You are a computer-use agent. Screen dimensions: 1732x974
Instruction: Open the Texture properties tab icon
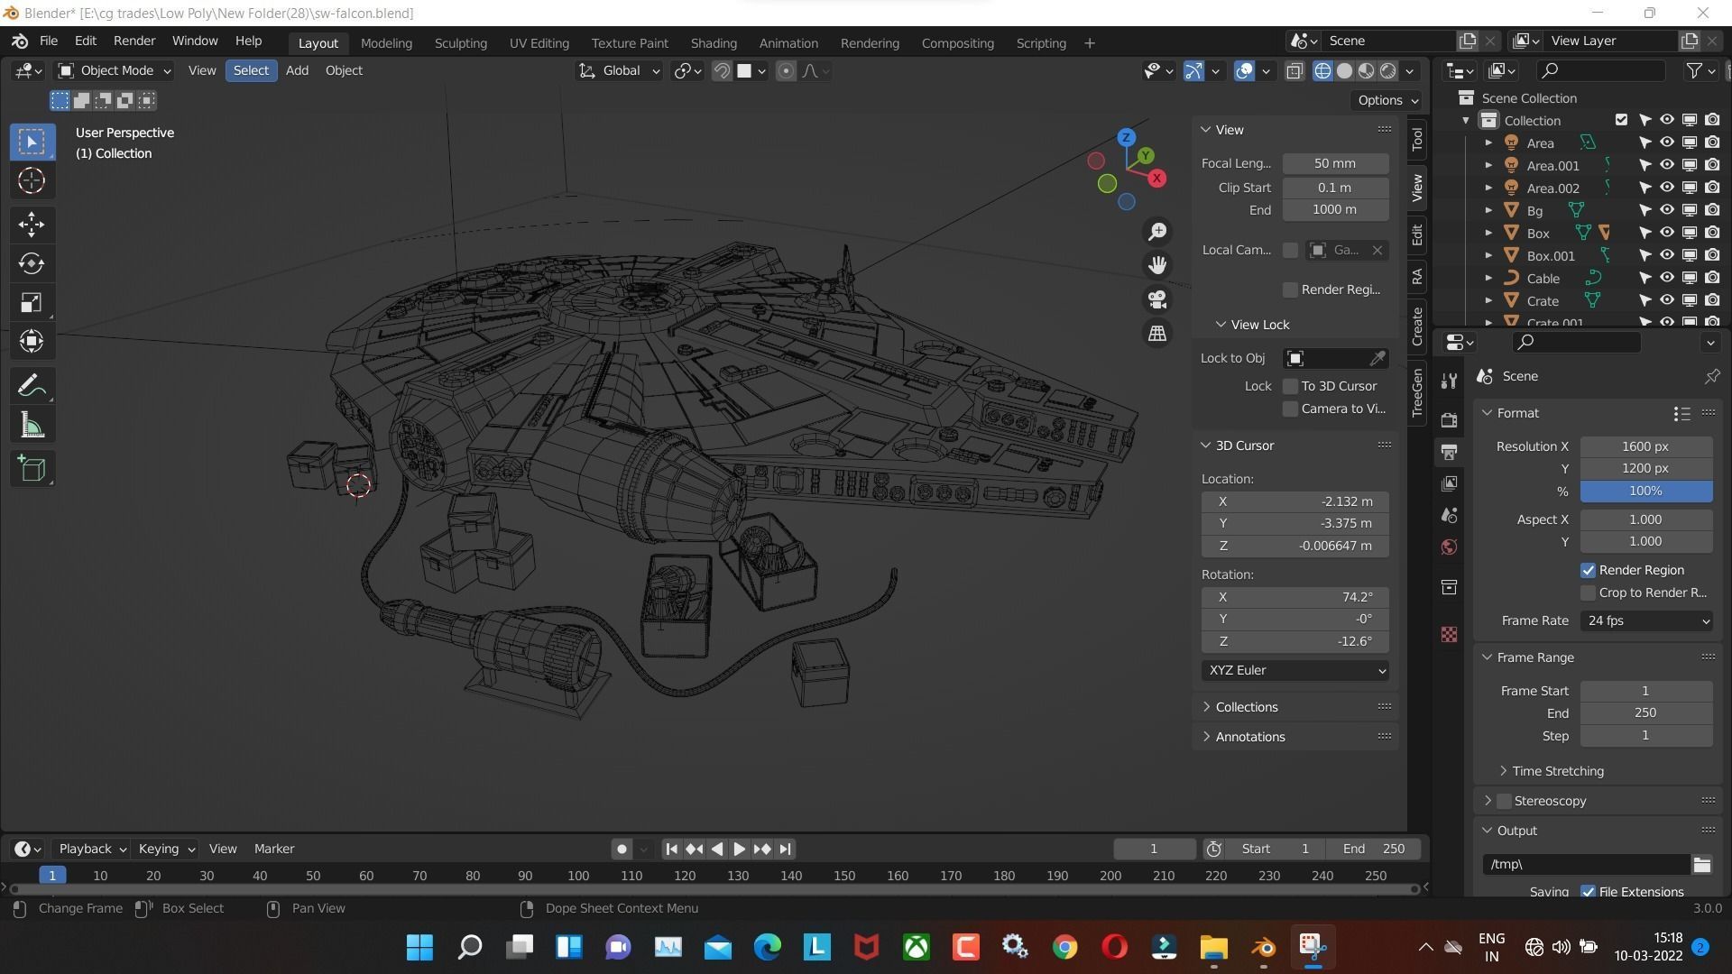(1449, 635)
